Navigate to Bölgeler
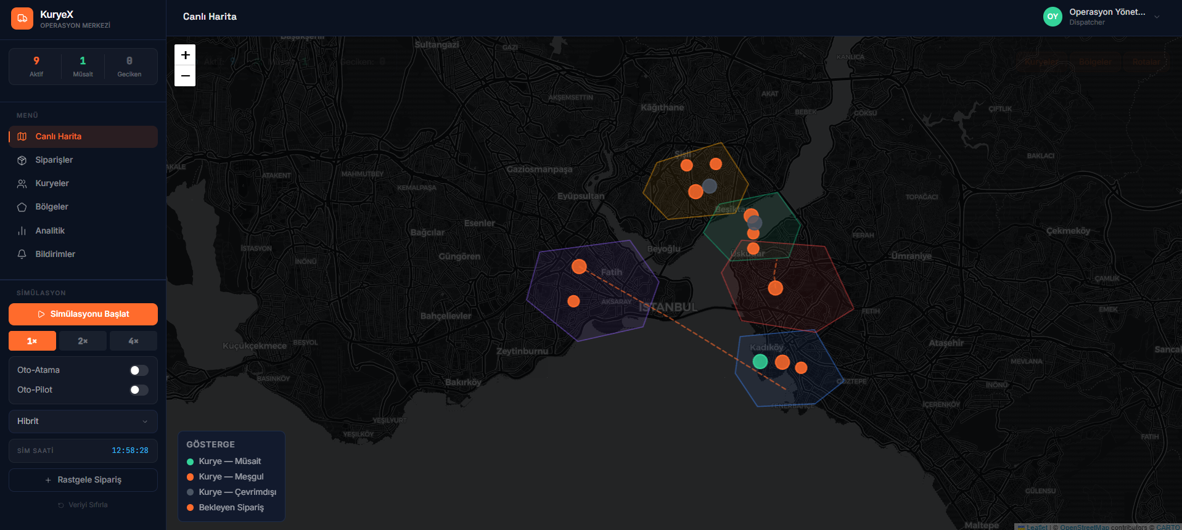Screen dimensions: 1182x530 tap(83, 207)
